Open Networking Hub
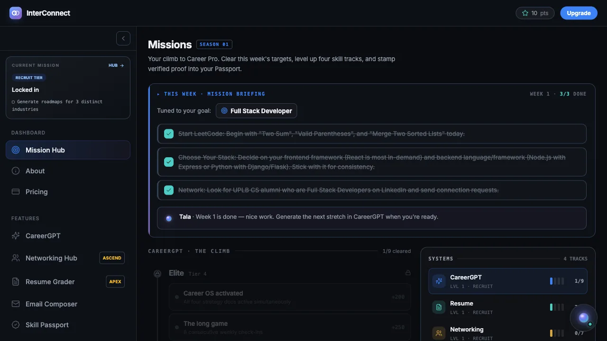 pyautogui.click(x=68, y=258)
